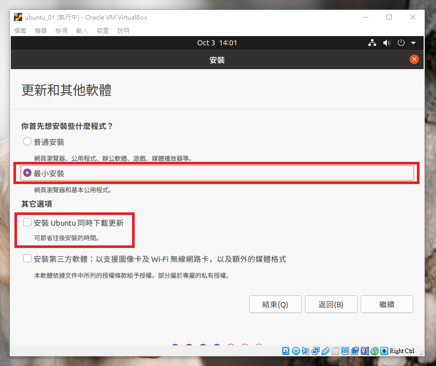Click the Right Ctrl host key label
This screenshot has width=436, height=366.
(x=402, y=351)
